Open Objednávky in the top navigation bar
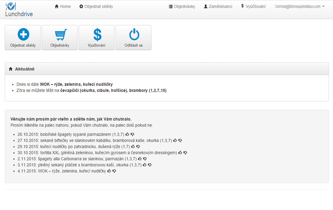The width and height of the screenshot is (333, 210). tap(182, 6)
